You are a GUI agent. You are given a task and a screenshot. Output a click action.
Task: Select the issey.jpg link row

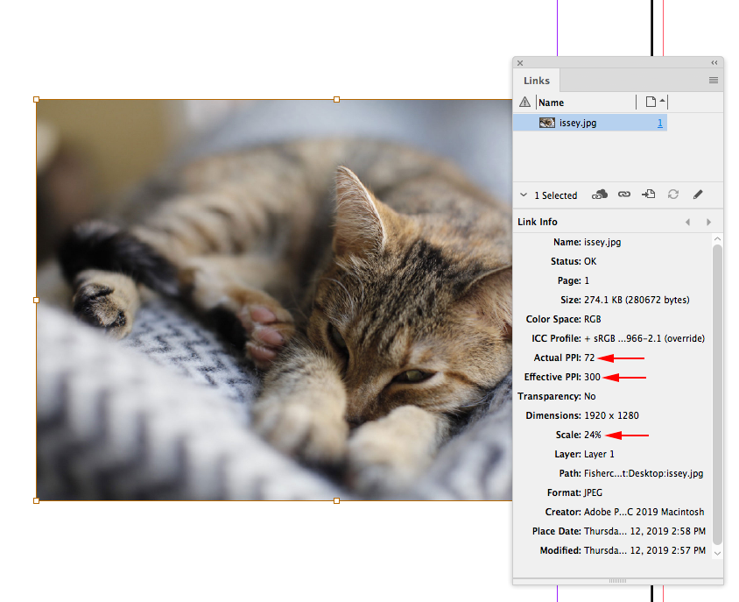(590, 123)
